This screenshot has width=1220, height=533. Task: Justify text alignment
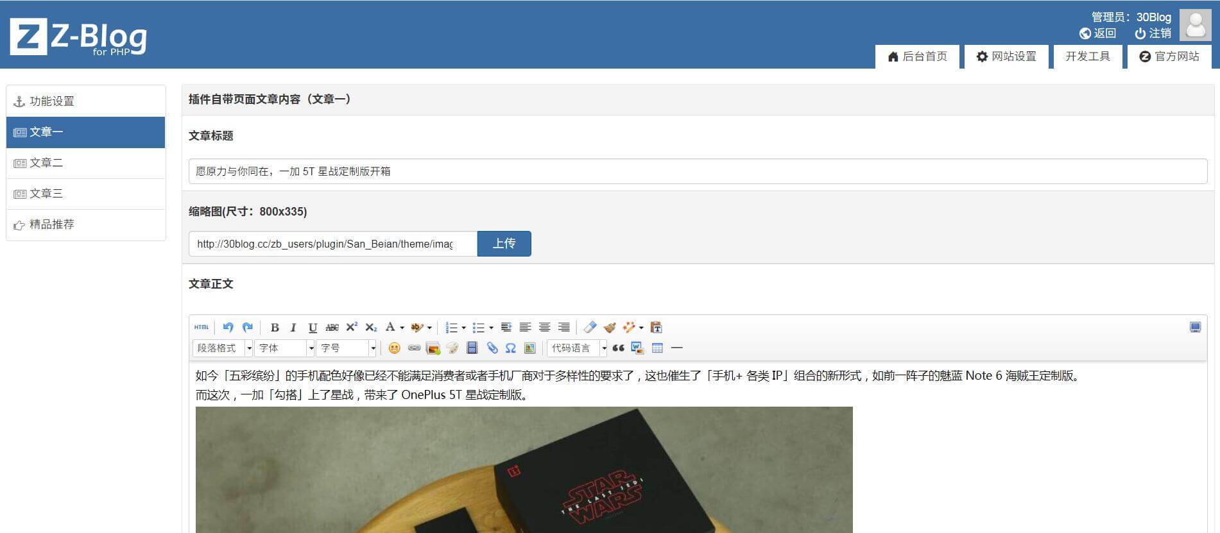coord(506,327)
